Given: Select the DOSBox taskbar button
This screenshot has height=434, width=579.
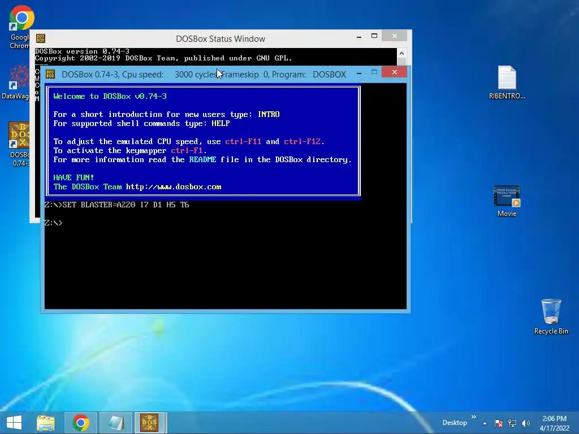Looking at the screenshot, I should pos(150,423).
